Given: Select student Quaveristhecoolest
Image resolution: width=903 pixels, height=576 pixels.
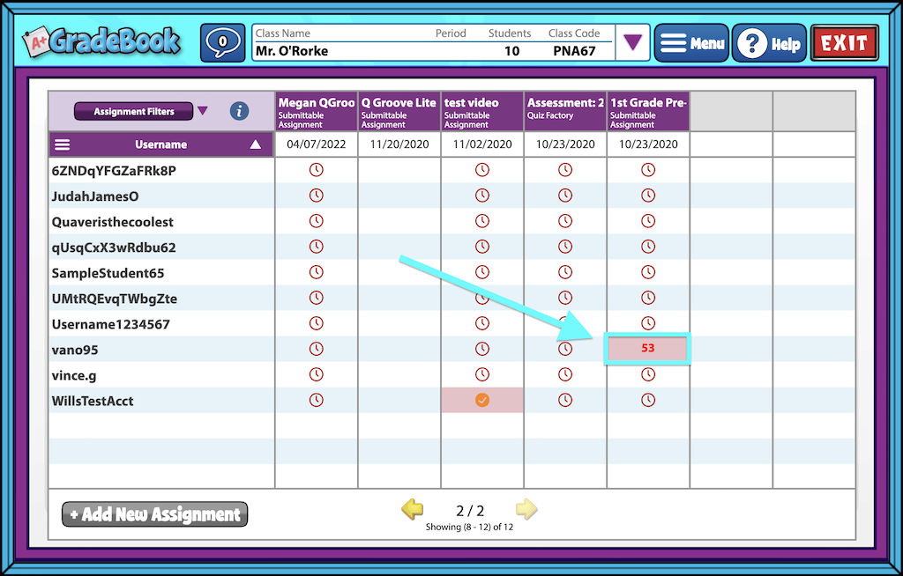Looking at the screenshot, I should (112, 222).
